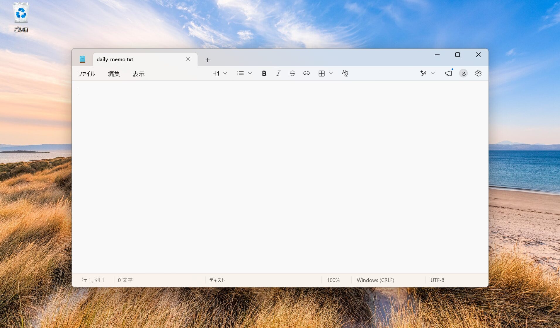Open the Recycle Bin on desktop
The height and width of the screenshot is (328, 560).
point(21,17)
